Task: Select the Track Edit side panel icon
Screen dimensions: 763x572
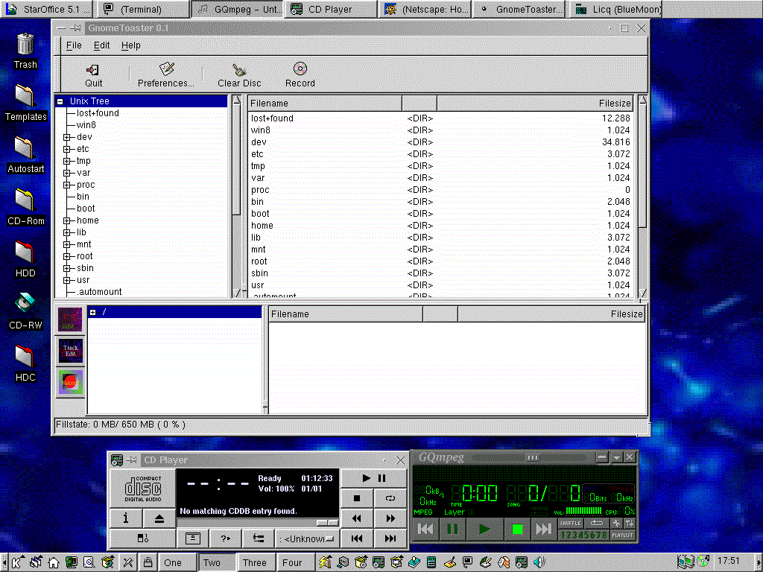Action: tap(71, 351)
